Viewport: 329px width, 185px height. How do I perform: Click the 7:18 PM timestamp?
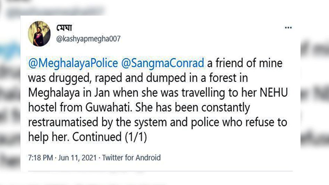40,158
